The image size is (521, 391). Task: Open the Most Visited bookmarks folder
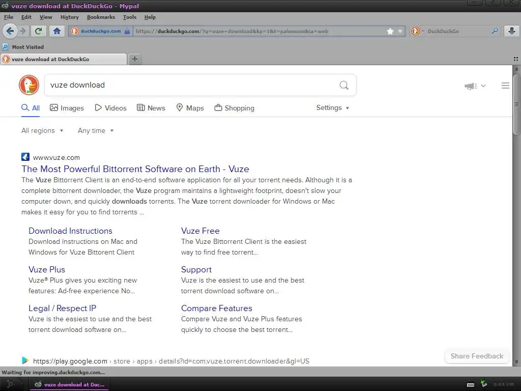coord(23,47)
